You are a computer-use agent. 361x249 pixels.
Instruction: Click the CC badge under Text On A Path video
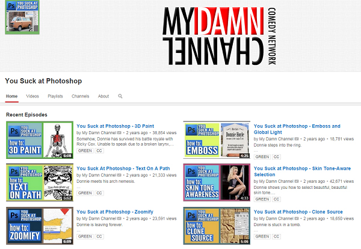(x=100, y=193)
